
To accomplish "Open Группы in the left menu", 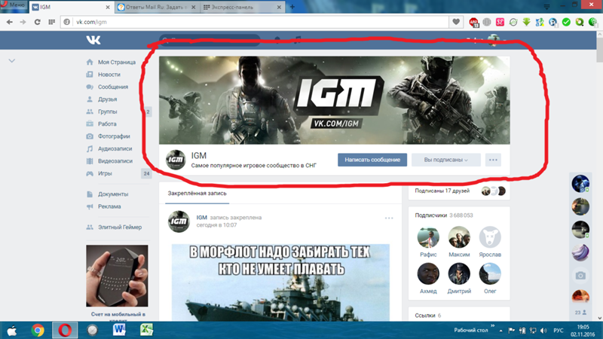I will click(107, 111).
